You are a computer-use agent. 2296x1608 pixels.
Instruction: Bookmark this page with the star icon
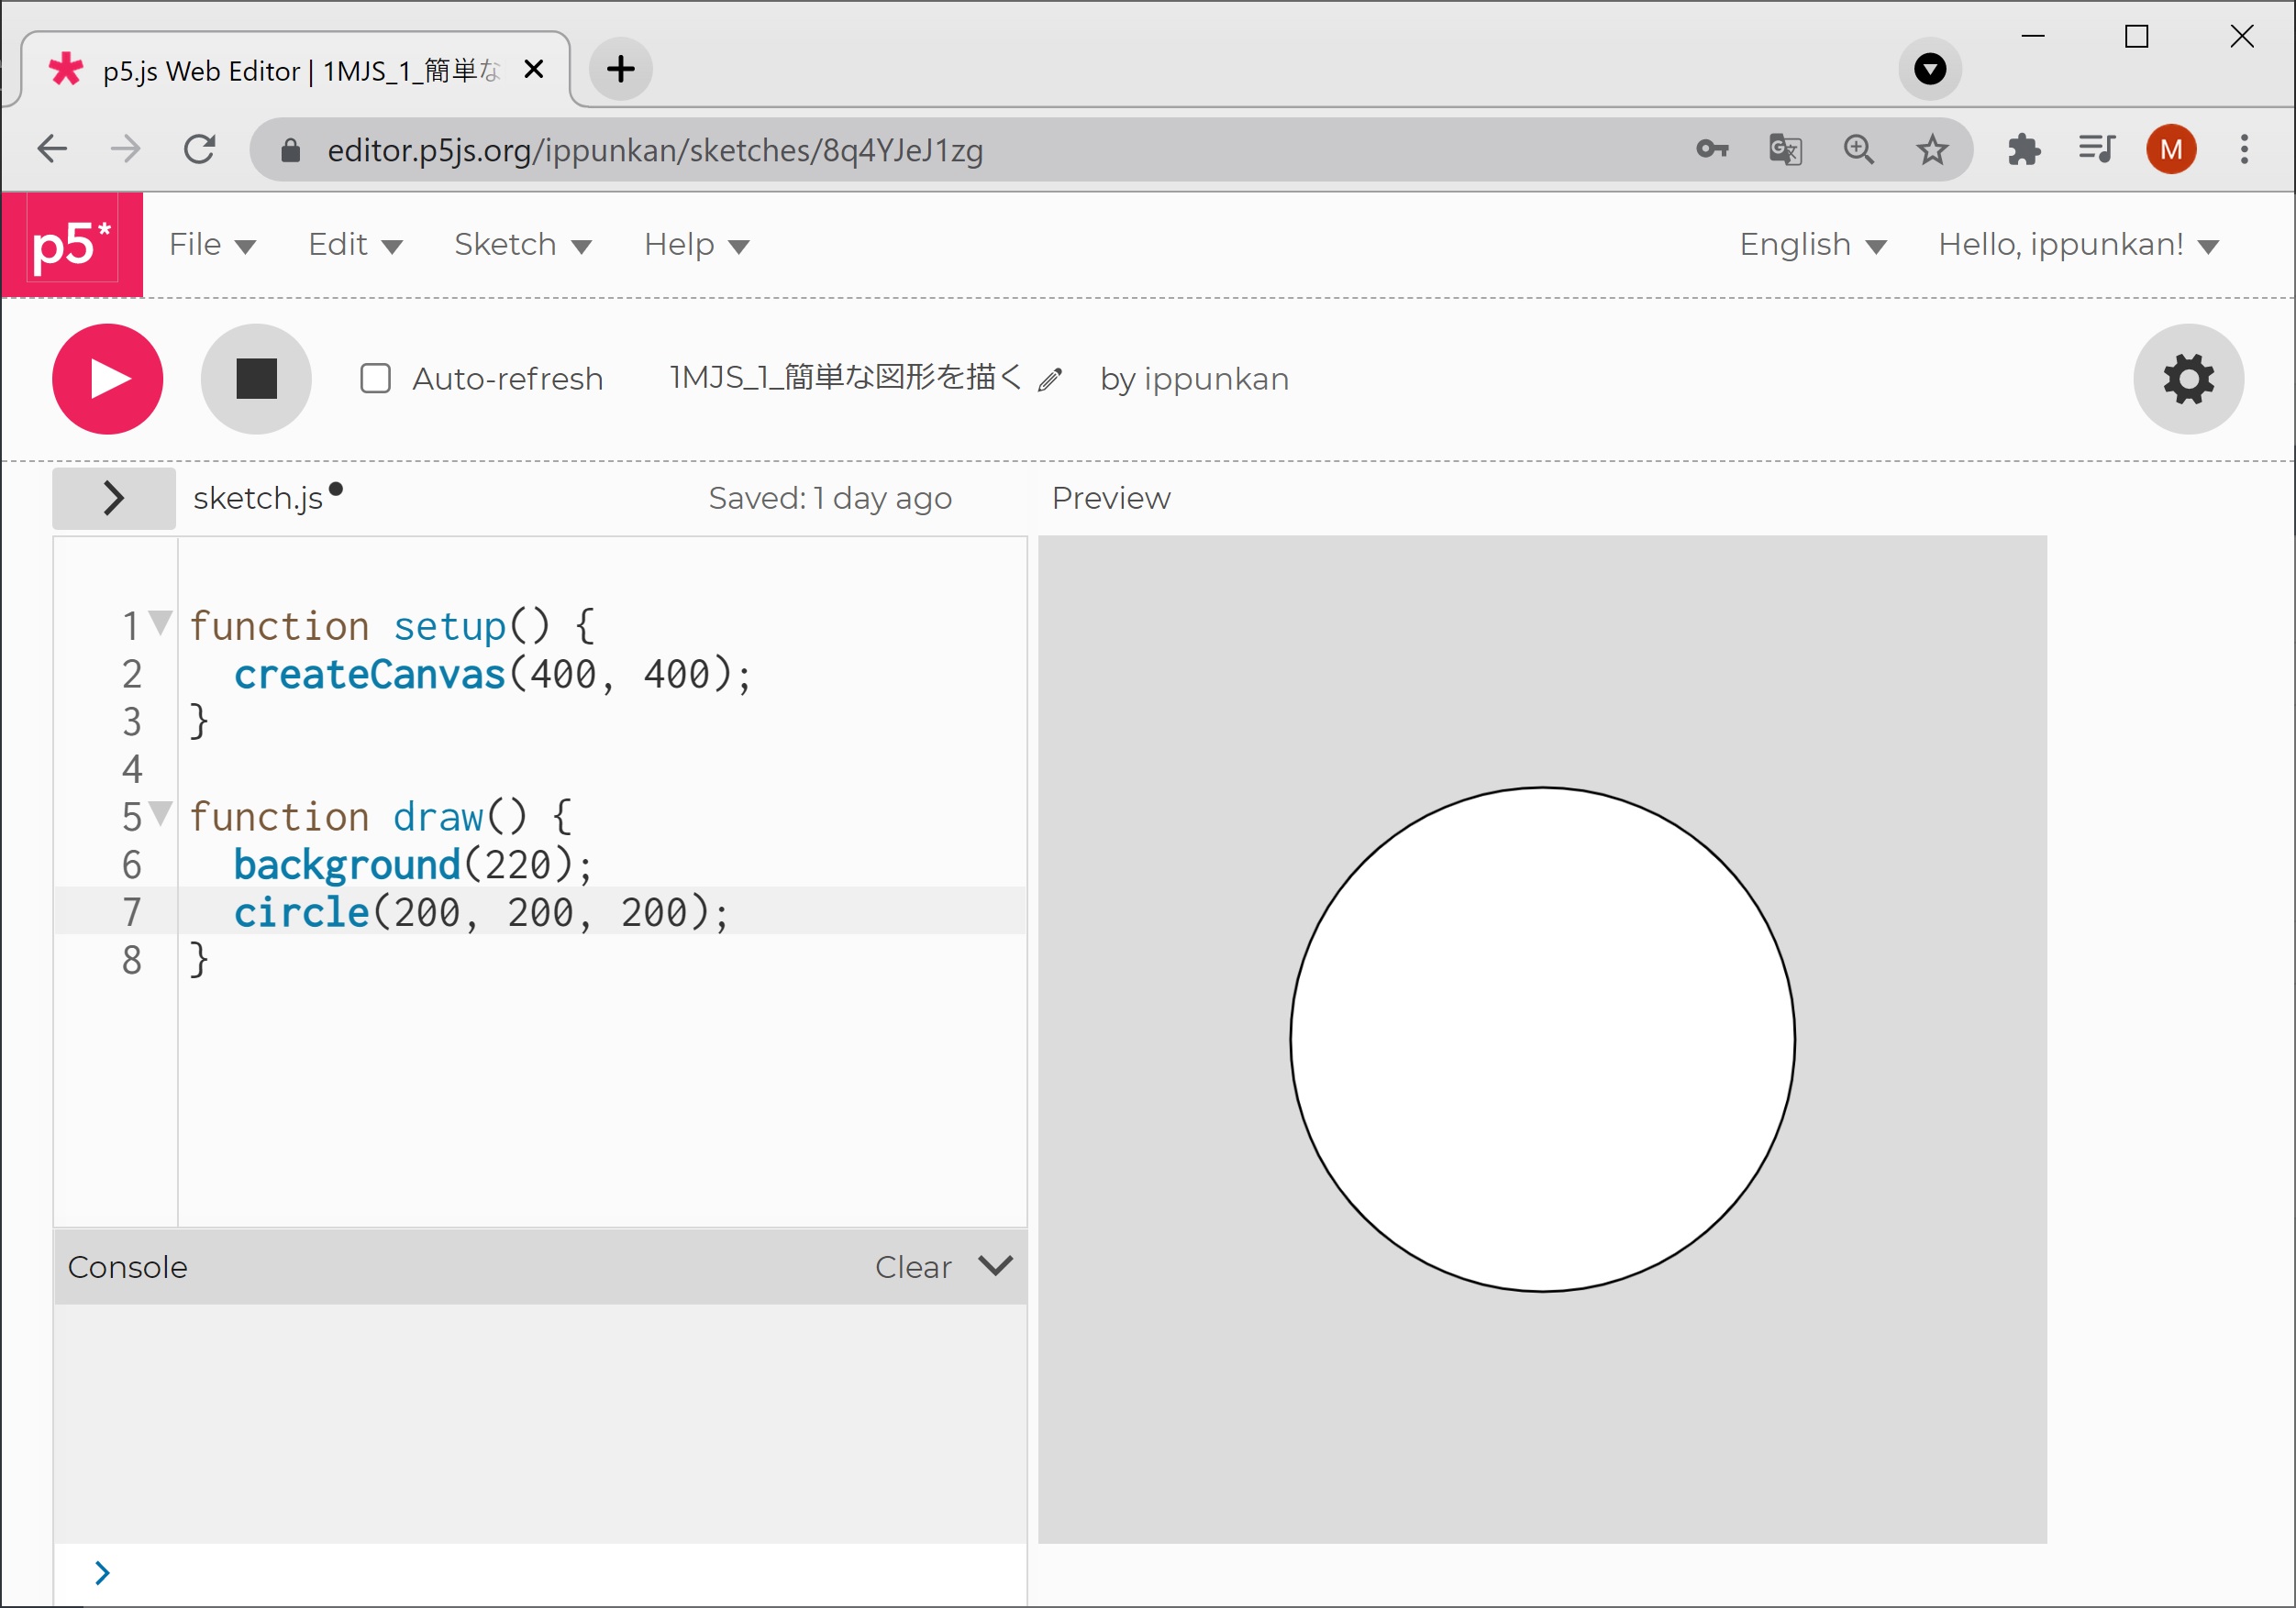(x=1932, y=150)
